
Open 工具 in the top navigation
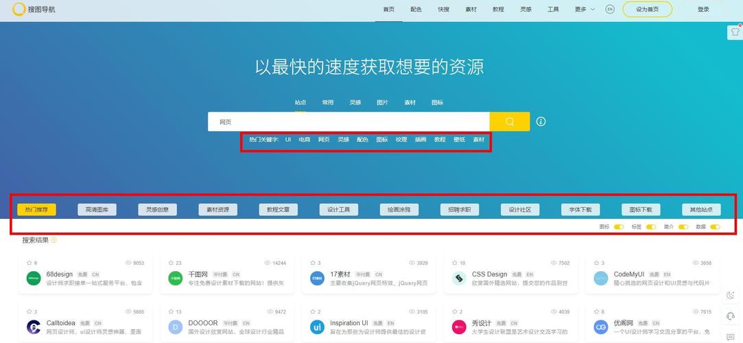coord(553,10)
